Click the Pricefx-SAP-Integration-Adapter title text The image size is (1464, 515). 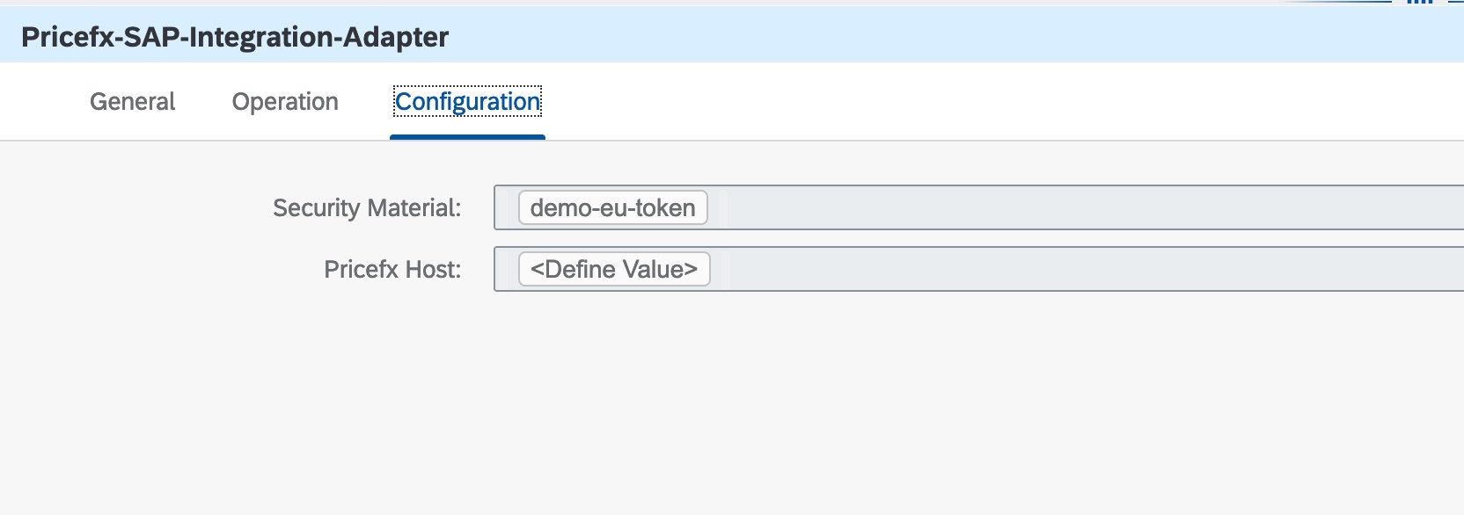[x=235, y=37]
